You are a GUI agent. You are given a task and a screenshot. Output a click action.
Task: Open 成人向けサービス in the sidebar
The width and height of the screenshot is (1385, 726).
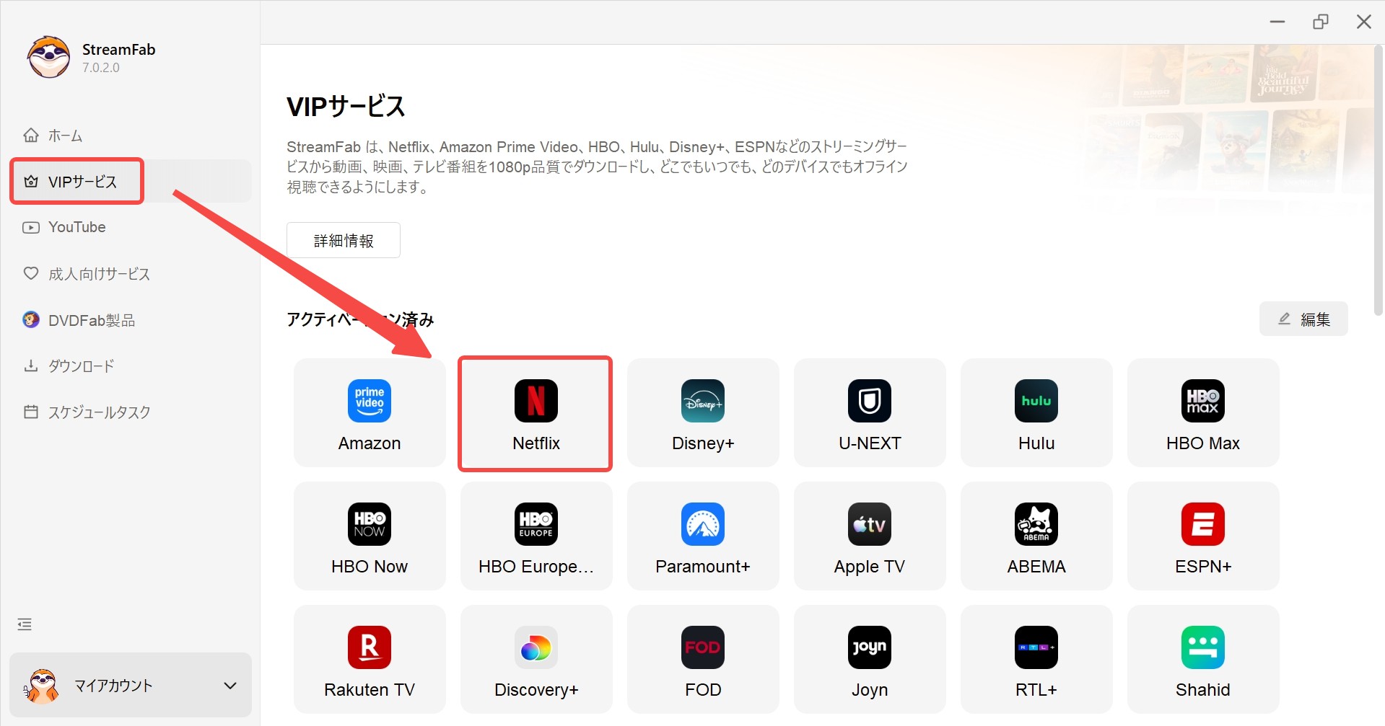130,274
